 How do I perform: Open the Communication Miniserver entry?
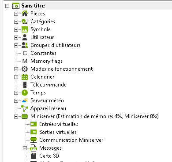click(x=71, y=140)
